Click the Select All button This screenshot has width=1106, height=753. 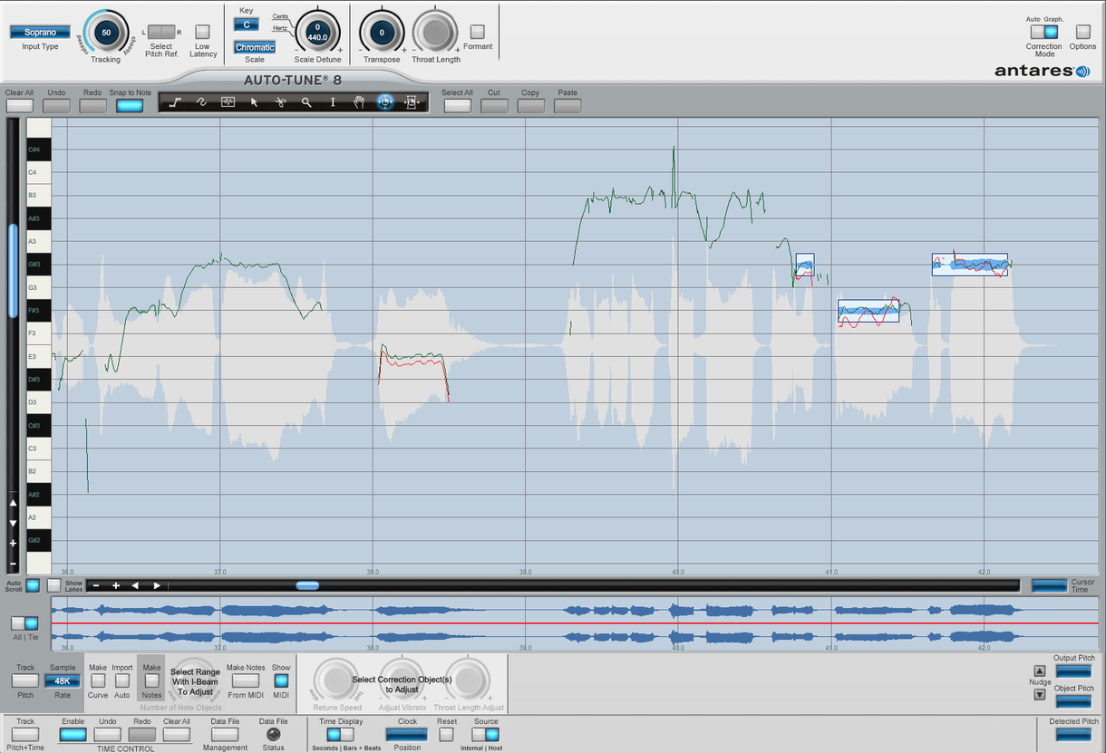(457, 106)
